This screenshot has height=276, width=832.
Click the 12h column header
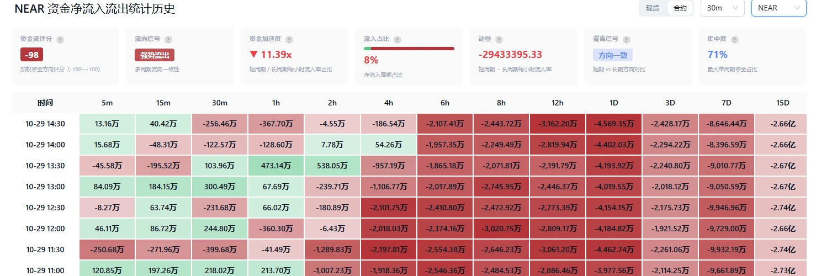(x=558, y=103)
